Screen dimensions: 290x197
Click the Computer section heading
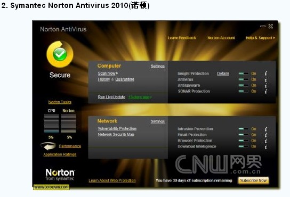(x=109, y=66)
